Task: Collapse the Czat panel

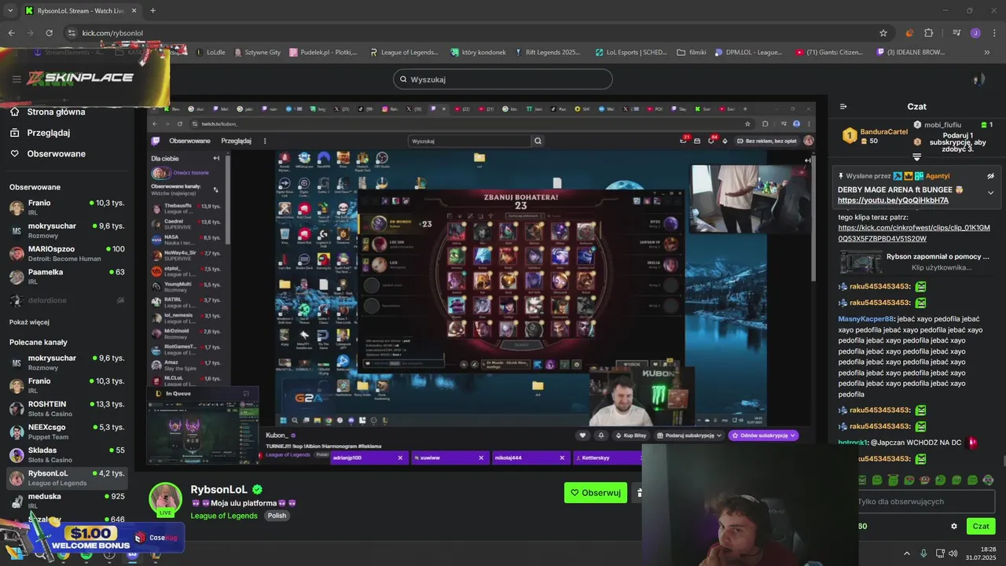Action: tap(843, 106)
